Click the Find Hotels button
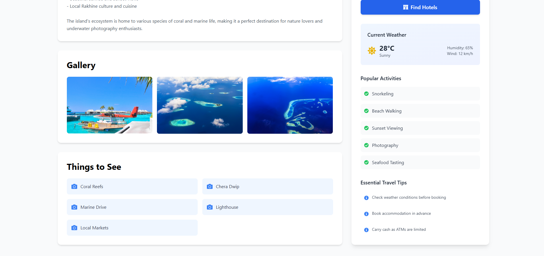 pos(420,7)
